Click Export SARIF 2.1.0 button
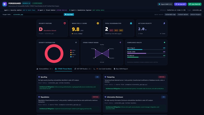 (165, 4)
